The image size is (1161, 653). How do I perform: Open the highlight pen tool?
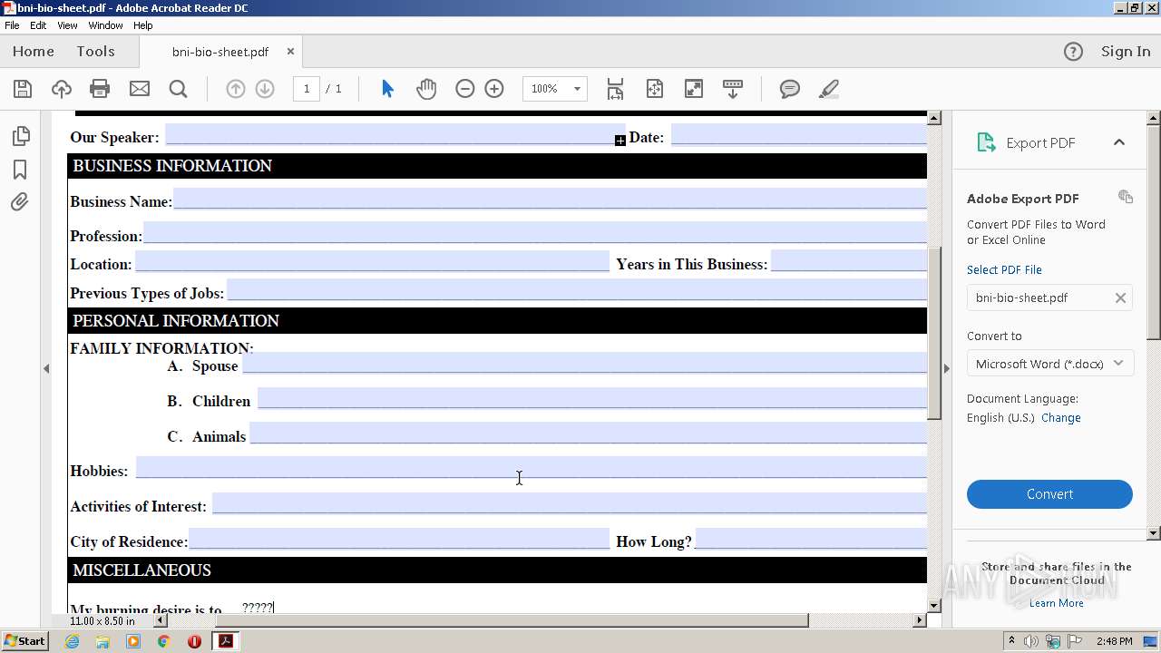[828, 89]
